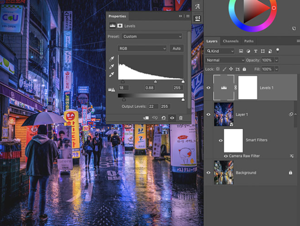Image resolution: width=300 pixels, height=226 pixels.
Task: Click the layer mask icon in Properties
Action: click(120, 26)
